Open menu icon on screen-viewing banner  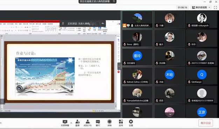[x=114, y=1]
